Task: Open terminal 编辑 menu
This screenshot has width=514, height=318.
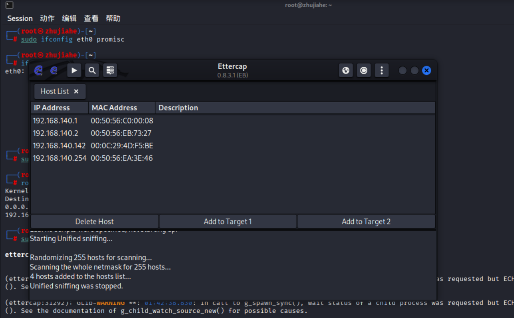Action: [x=69, y=18]
